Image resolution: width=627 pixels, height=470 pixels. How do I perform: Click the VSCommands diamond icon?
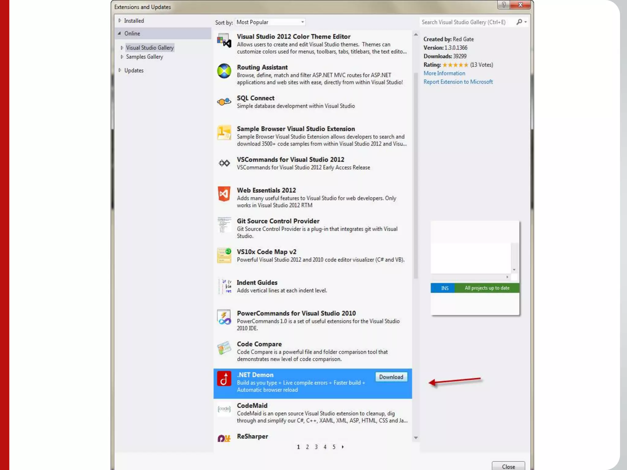224,163
